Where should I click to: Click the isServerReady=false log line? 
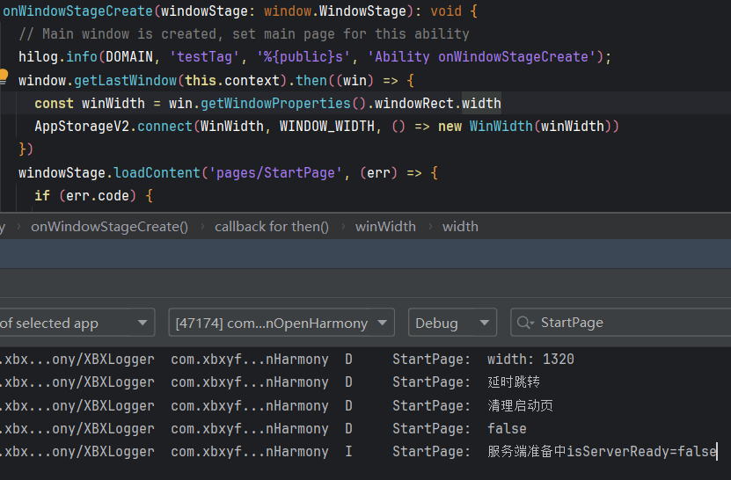point(602,452)
